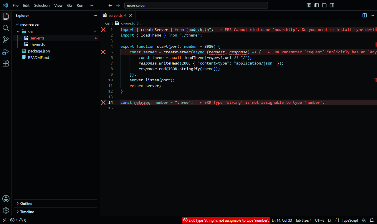Open the Selection menu
The height and width of the screenshot is (224, 377).
[42, 5]
